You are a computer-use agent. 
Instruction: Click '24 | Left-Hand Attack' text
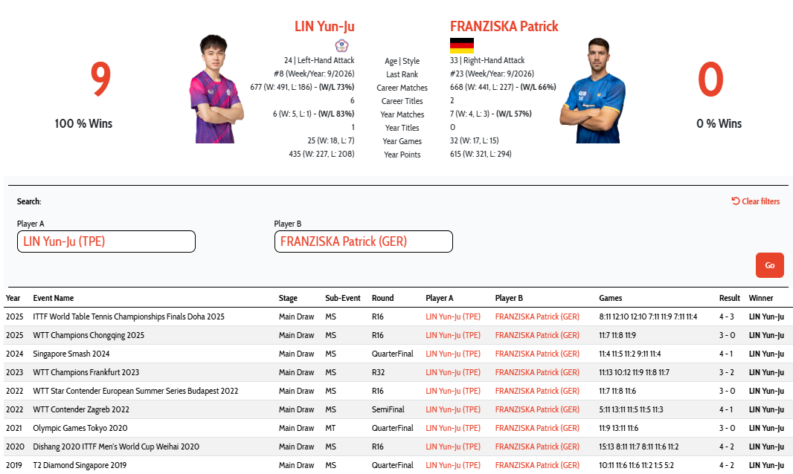319,60
